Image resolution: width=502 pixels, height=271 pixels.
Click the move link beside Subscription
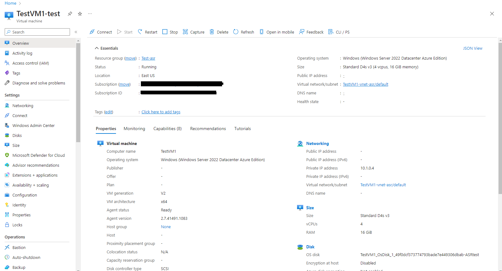point(124,84)
